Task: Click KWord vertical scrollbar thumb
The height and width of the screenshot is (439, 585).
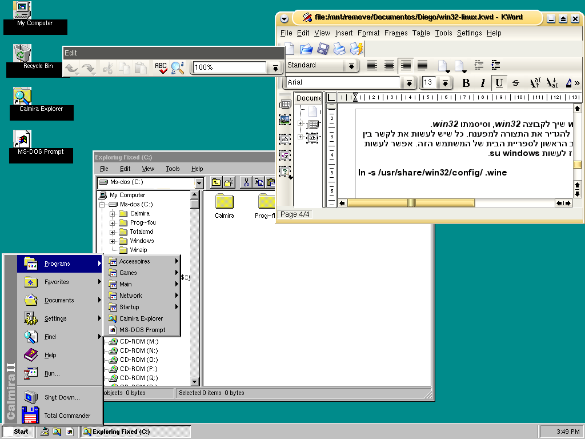Action: pyautogui.click(x=577, y=165)
